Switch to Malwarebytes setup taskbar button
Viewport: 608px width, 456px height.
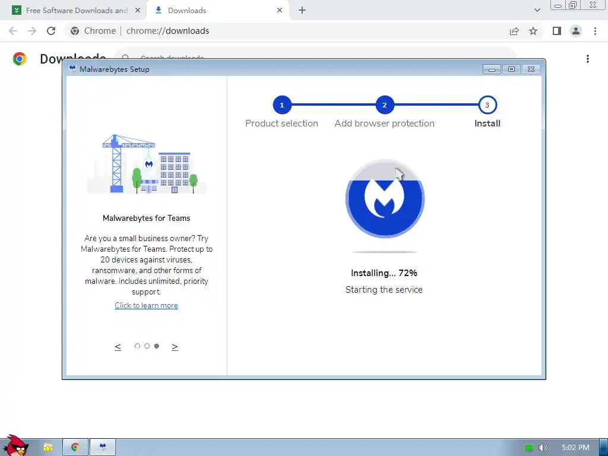(x=103, y=448)
